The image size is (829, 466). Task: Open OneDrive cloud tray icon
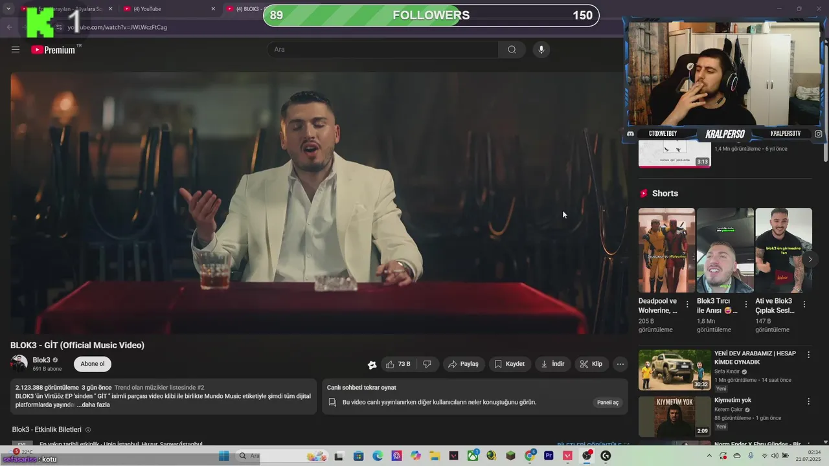click(737, 456)
